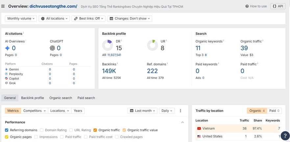Switch to Organic search tab
The image size is (290, 142).
click(x=60, y=98)
